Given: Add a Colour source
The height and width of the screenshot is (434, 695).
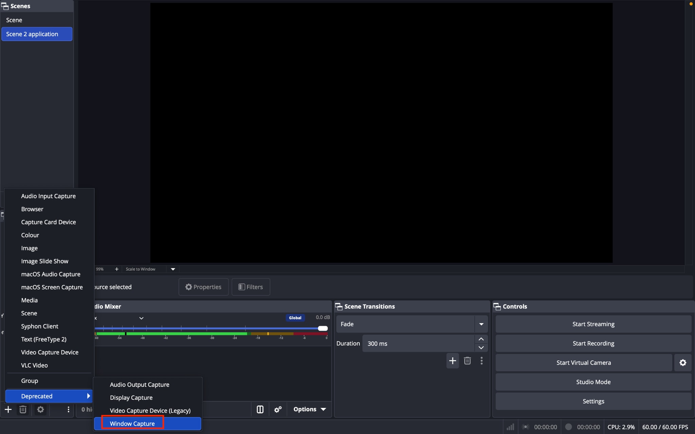Looking at the screenshot, I should click(49, 235).
